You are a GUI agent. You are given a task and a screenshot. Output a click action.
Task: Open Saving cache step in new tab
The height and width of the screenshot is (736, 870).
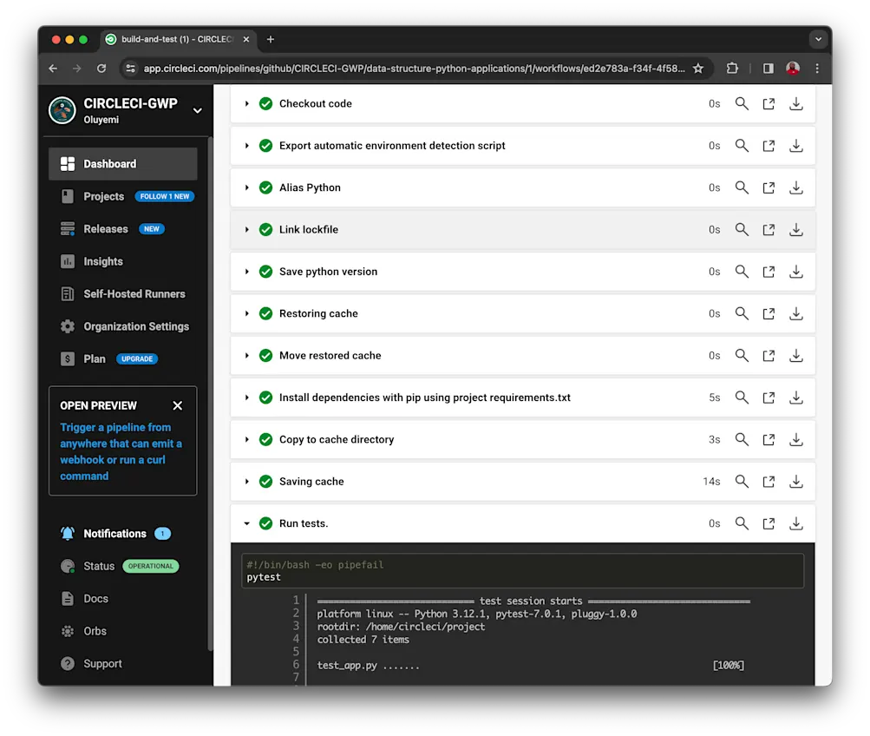[x=769, y=481]
